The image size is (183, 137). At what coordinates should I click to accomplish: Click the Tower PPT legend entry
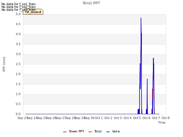(x=74, y=131)
